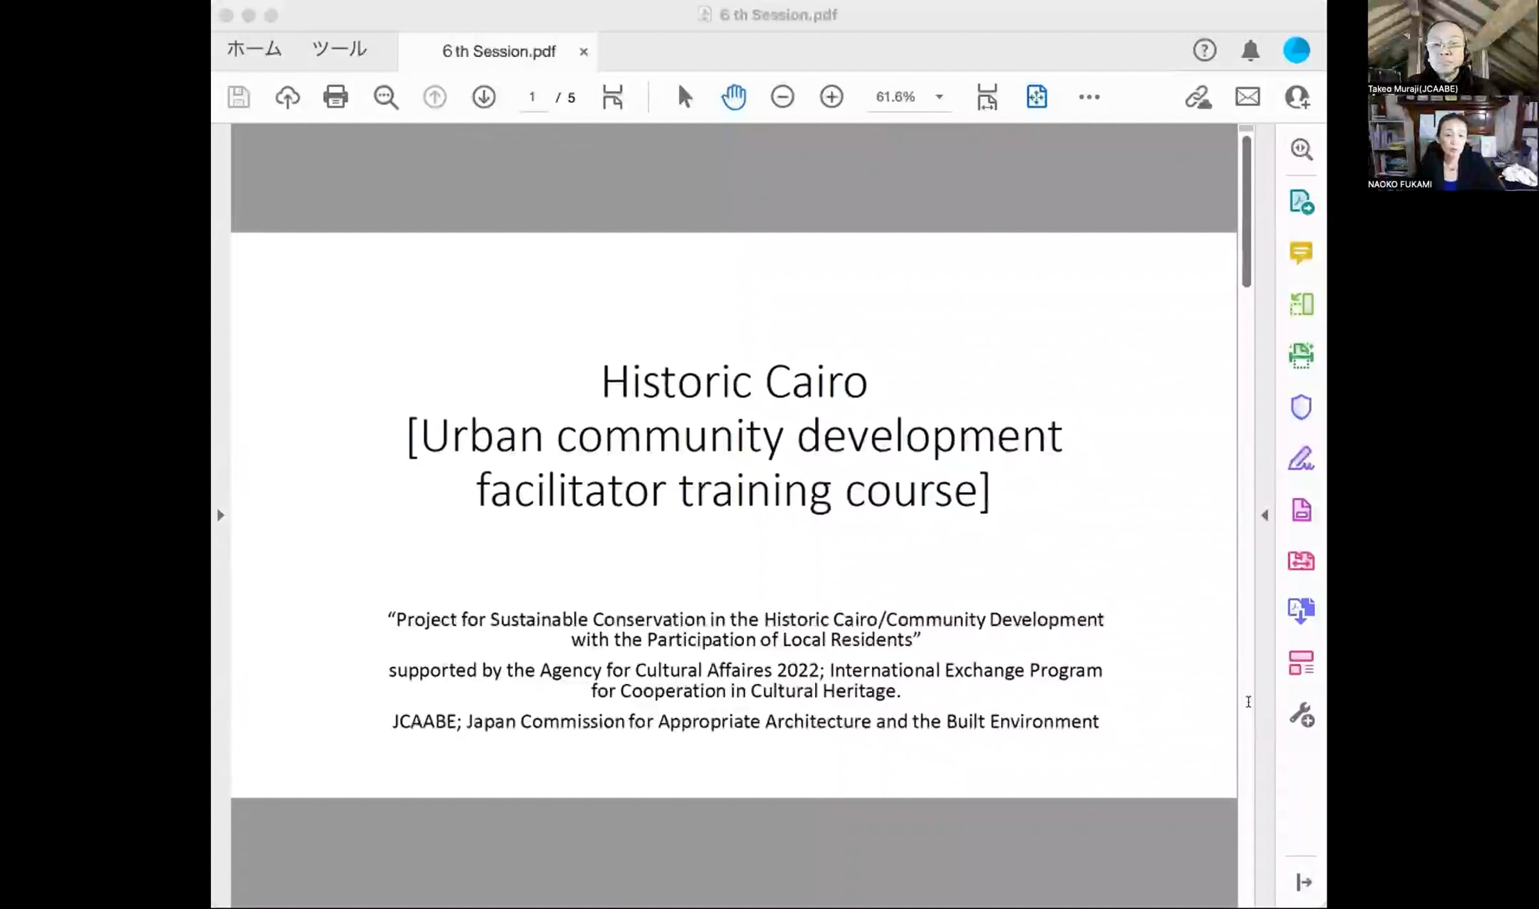Viewport: 1539px width, 909px height.
Task: Click the 'Historic Cairo' title text
Action: coord(734,382)
